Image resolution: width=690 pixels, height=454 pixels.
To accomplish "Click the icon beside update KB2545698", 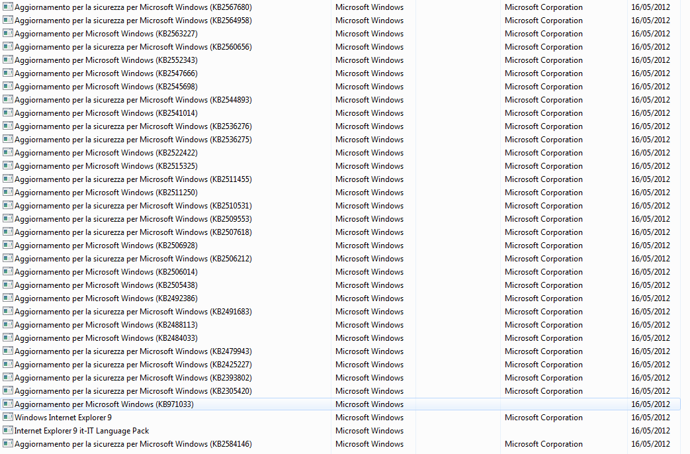I will [8, 86].
